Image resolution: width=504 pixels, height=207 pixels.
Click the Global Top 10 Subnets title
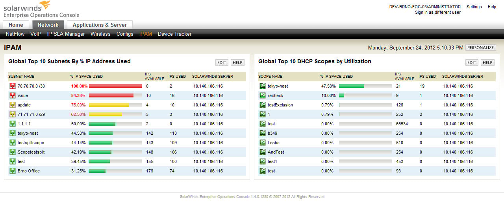pyautogui.click(x=69, y=61)
